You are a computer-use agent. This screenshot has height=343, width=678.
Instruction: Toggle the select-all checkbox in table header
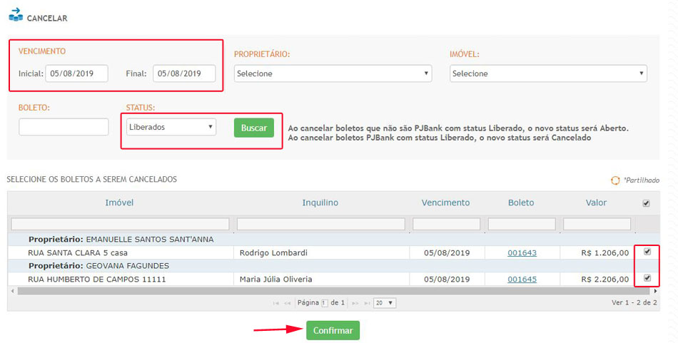click(x=646, y=203)
